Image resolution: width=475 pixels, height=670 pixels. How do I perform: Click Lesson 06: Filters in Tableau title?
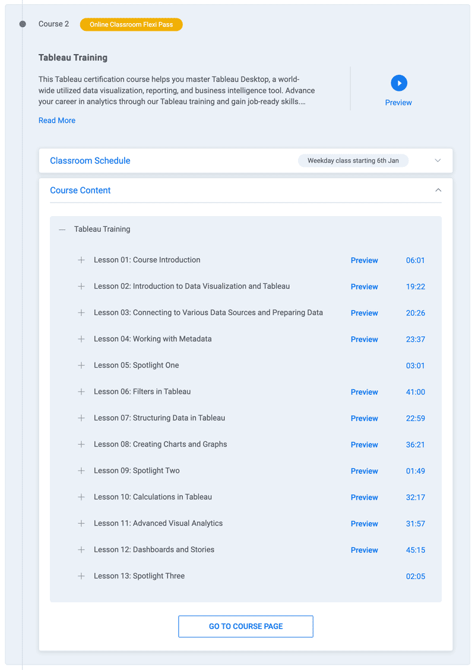click(x=142, y=391)
